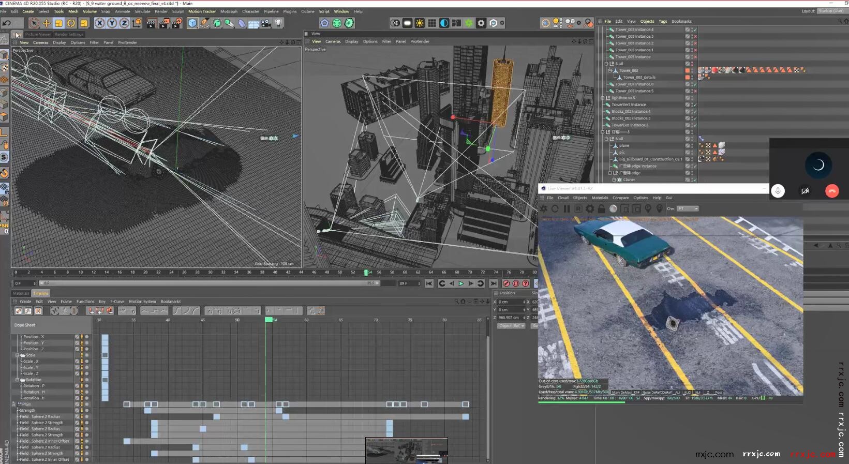Open Cameras menu in left viewport
Viewport: 849px width, 464px height.
click(40, 42)
